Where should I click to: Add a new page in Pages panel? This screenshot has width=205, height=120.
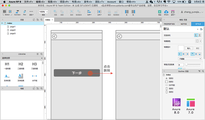coord(34,20)
